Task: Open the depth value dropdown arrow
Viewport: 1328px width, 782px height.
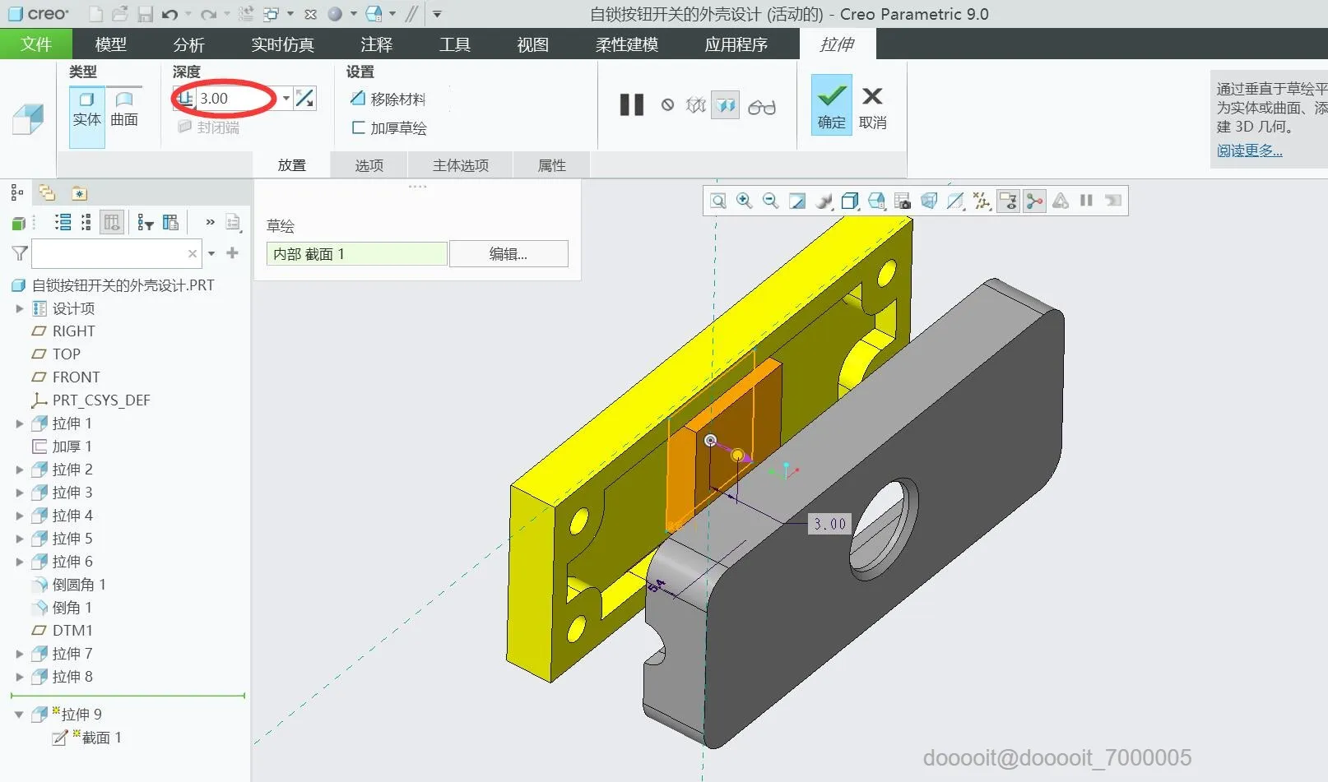Action: pos(286,99)
